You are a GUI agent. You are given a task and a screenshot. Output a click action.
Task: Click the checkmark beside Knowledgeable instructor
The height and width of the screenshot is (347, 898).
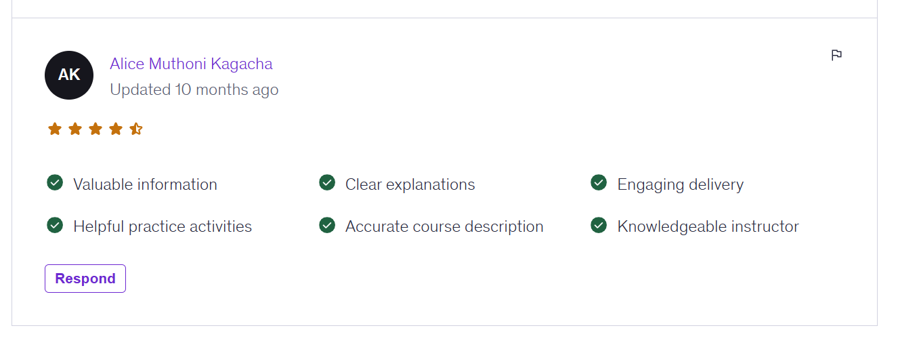click(x=599, y=225)
